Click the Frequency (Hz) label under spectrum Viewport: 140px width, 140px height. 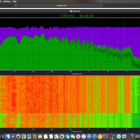point(77,74)
